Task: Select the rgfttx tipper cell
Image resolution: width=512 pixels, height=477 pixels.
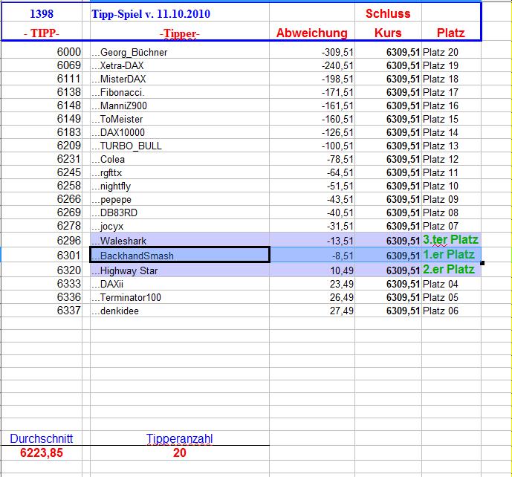Action: click(x=180, y=172)
